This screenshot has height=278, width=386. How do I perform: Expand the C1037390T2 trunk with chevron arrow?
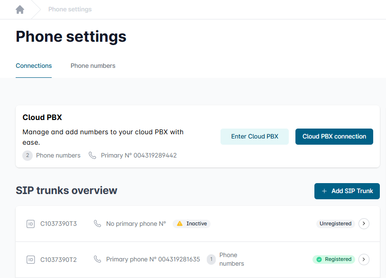(364, 259)
